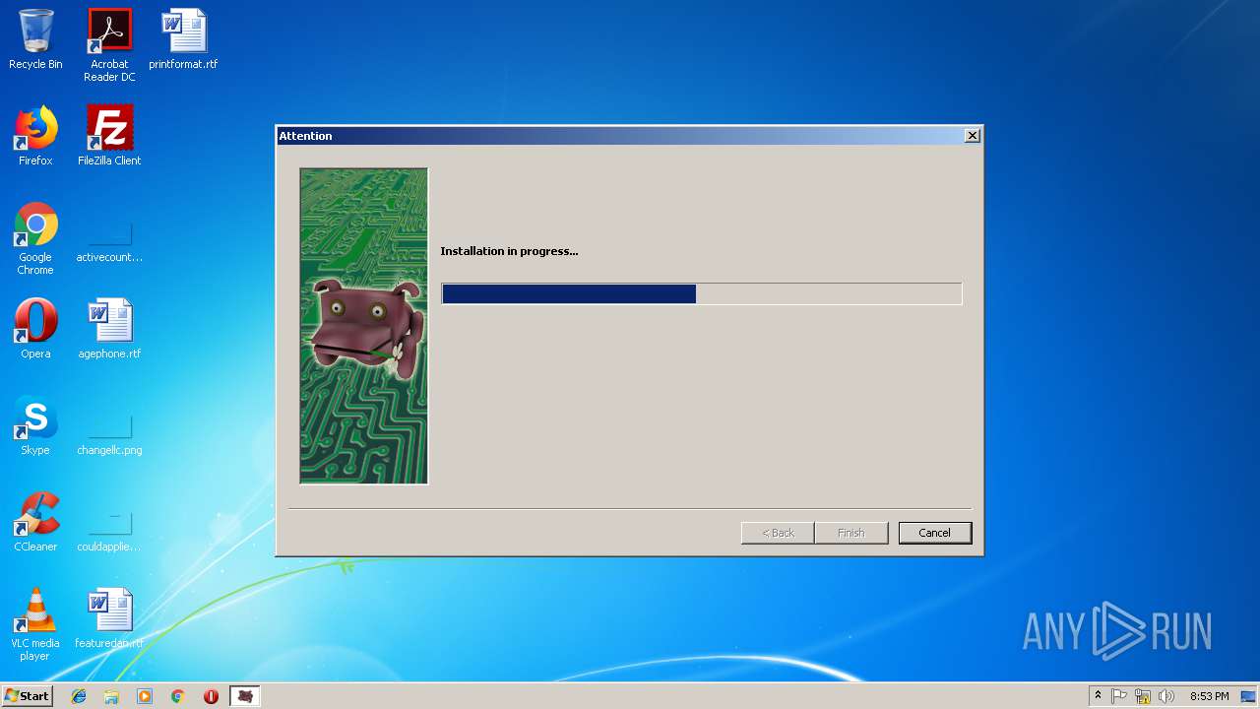Launch Skype desktop shortcut
This screenshot has height=709, width=1260.
click(x=35, y=425)
